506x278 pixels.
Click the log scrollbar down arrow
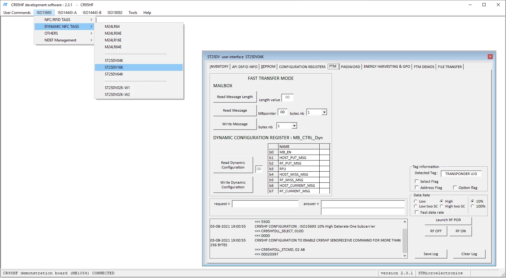tap(405, 256)
